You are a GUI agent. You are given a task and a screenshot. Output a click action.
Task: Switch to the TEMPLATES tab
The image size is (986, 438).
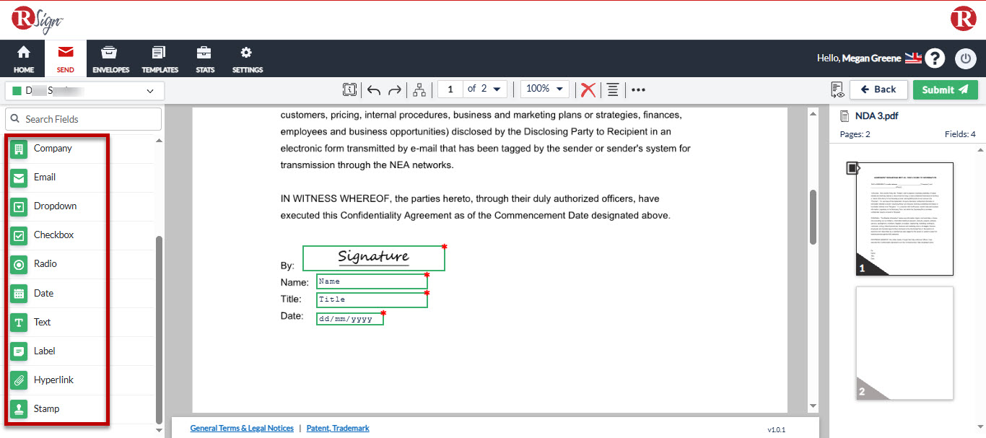[x=160, y=58]
